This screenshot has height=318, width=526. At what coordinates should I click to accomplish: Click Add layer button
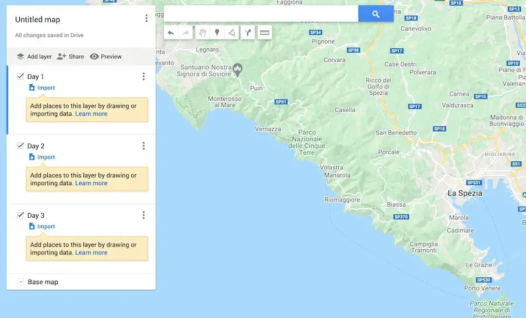(34, 56)
